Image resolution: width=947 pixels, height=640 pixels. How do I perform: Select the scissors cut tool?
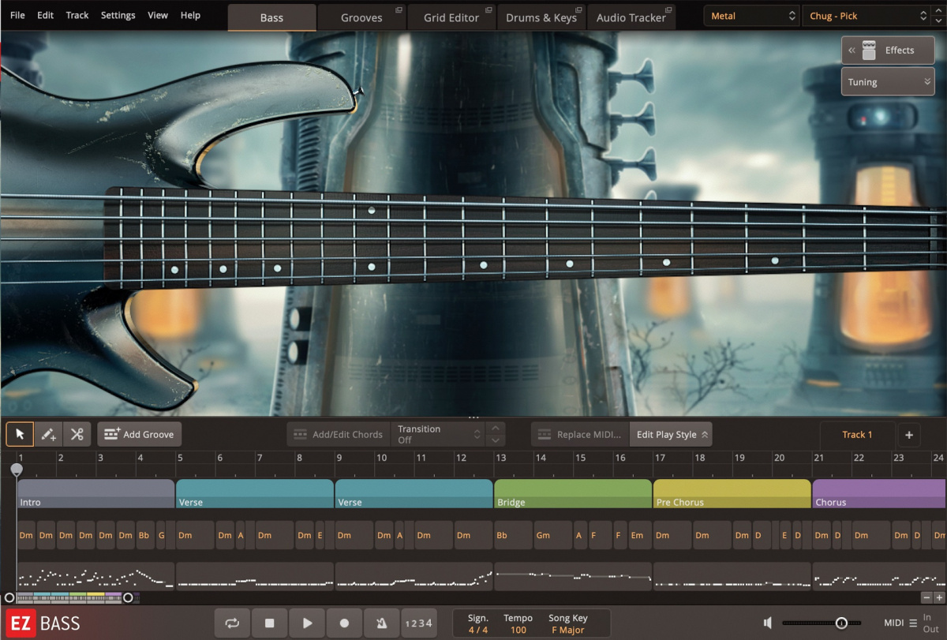tap(77, 433)
